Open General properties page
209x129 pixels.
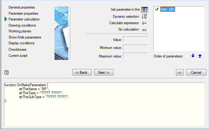click(21, 7)
